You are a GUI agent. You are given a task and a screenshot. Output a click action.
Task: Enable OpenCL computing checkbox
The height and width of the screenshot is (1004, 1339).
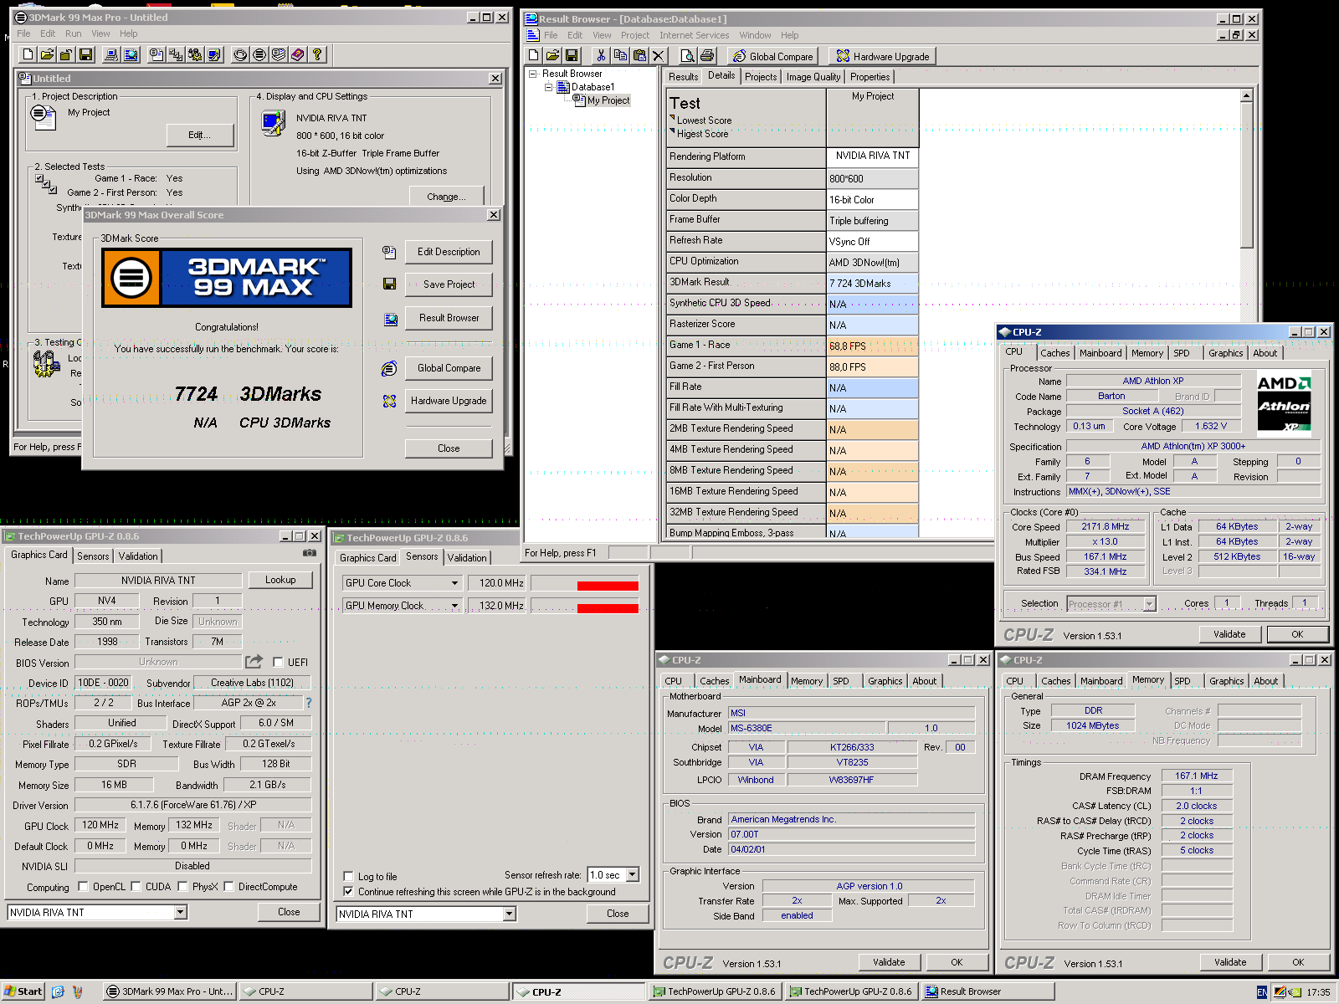[x=83, y=886]
